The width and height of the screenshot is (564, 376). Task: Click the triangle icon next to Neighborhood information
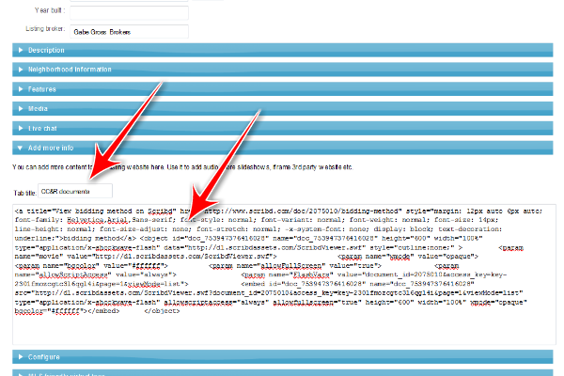tap(21, 70)
